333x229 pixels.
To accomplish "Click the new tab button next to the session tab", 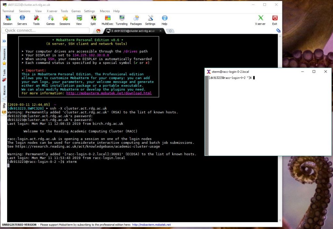I will pyautogui.click(x=171, y=31).
